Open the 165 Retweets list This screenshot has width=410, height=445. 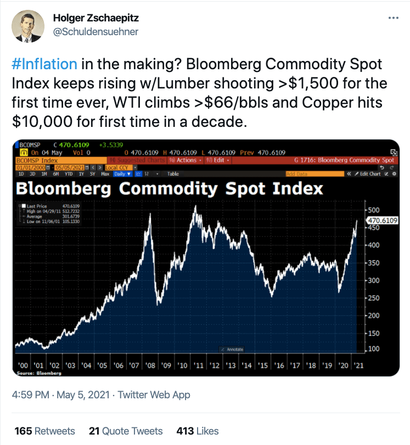[x=45, y=431]
